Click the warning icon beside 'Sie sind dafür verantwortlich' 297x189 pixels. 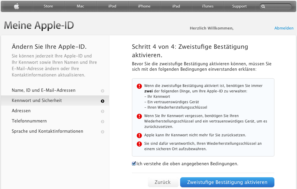(139, 144)
